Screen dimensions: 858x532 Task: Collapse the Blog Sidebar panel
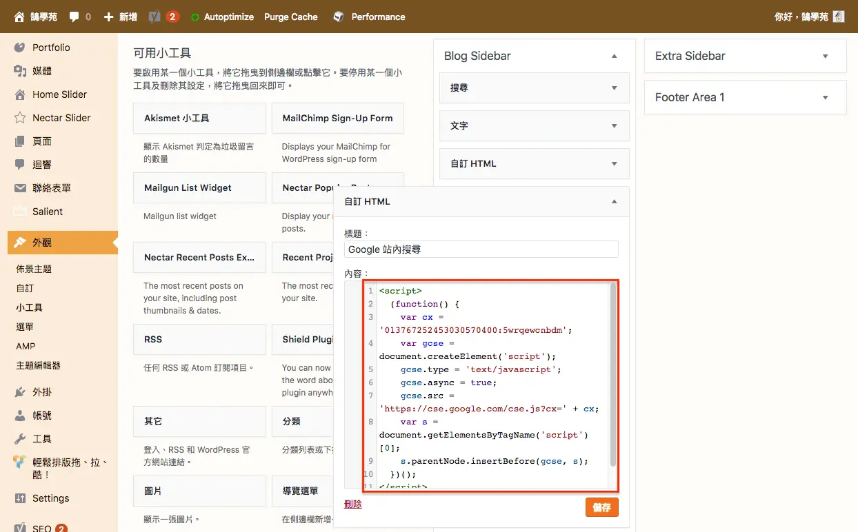tap(615, 56)
